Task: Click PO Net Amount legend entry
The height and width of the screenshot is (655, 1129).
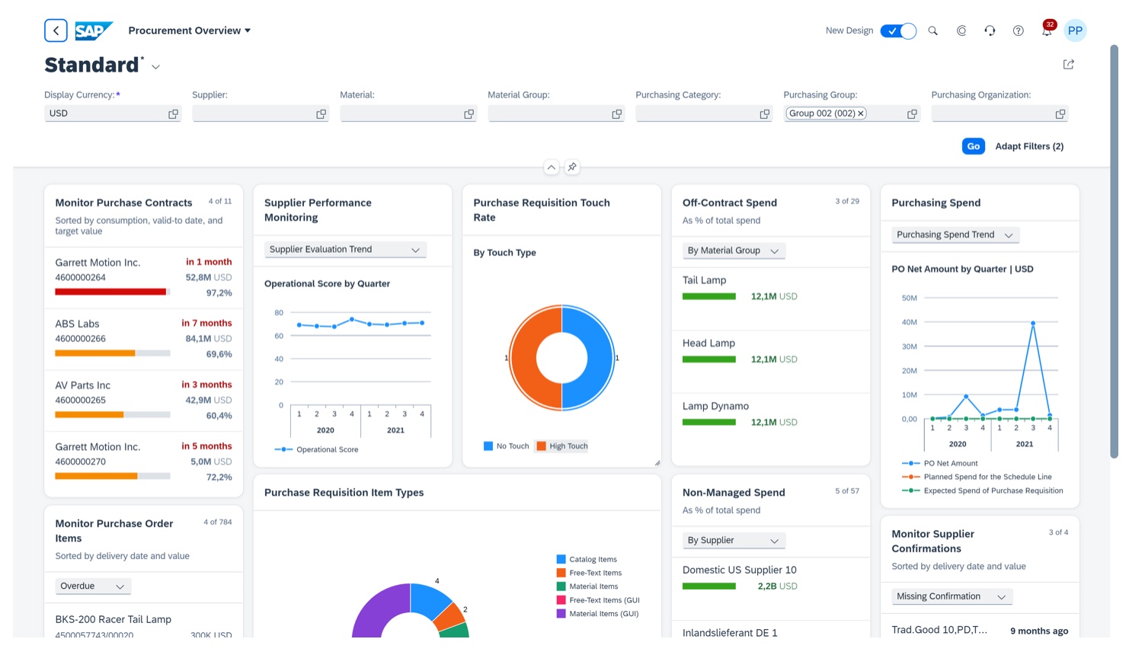Action: (x=939, y=463)
